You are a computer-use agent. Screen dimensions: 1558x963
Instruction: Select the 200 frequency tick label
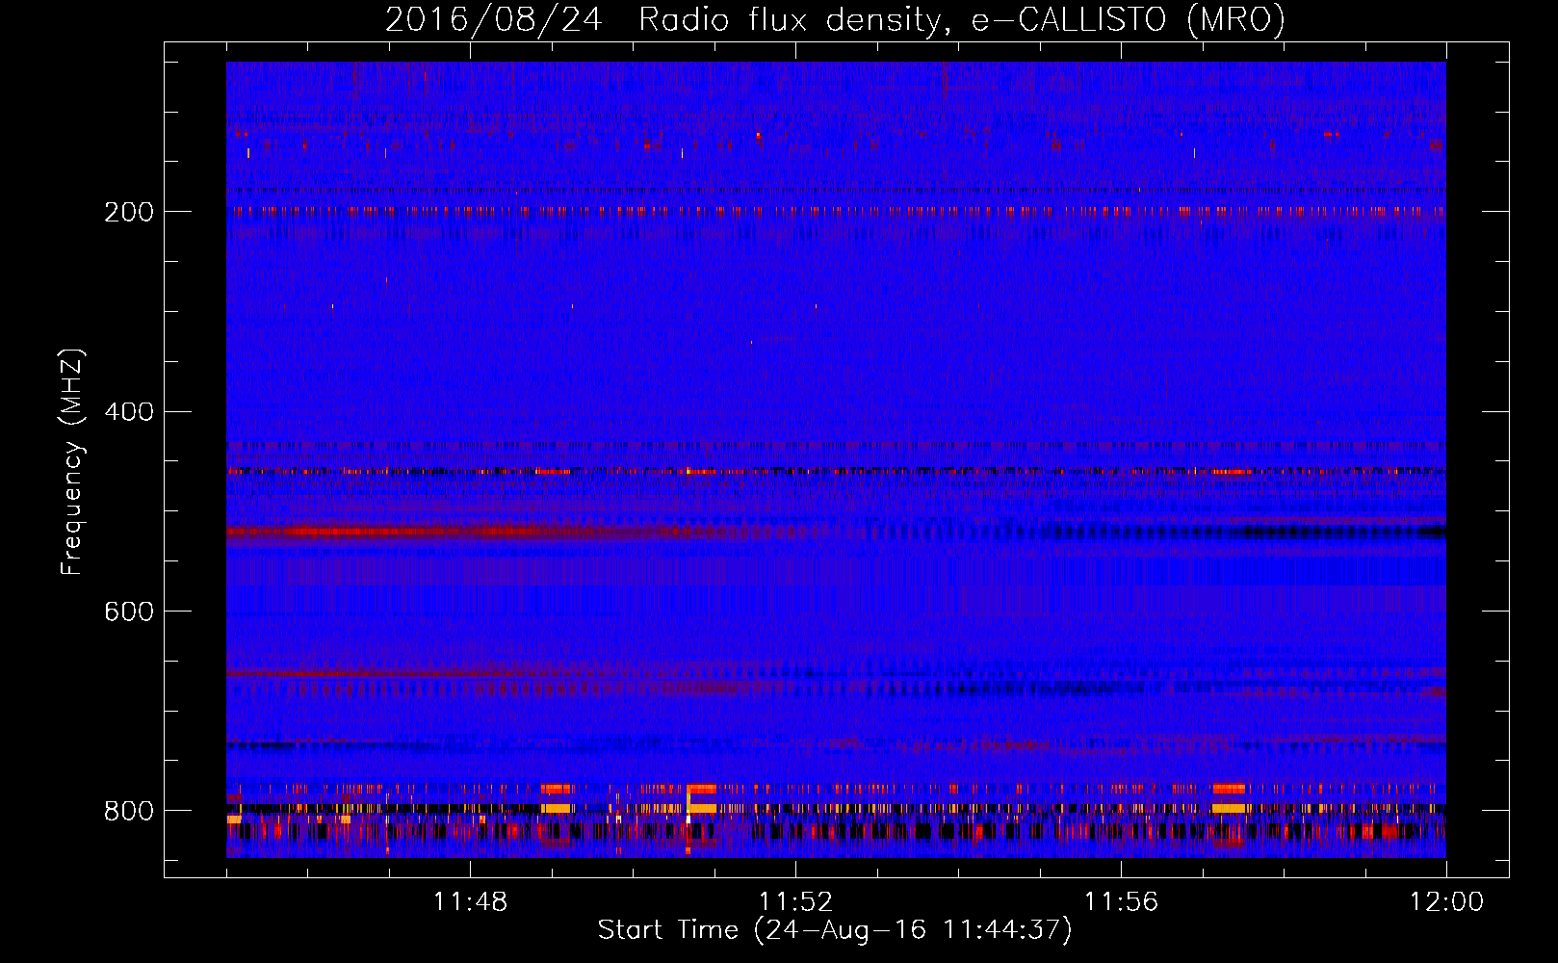[x=129, y=211]
